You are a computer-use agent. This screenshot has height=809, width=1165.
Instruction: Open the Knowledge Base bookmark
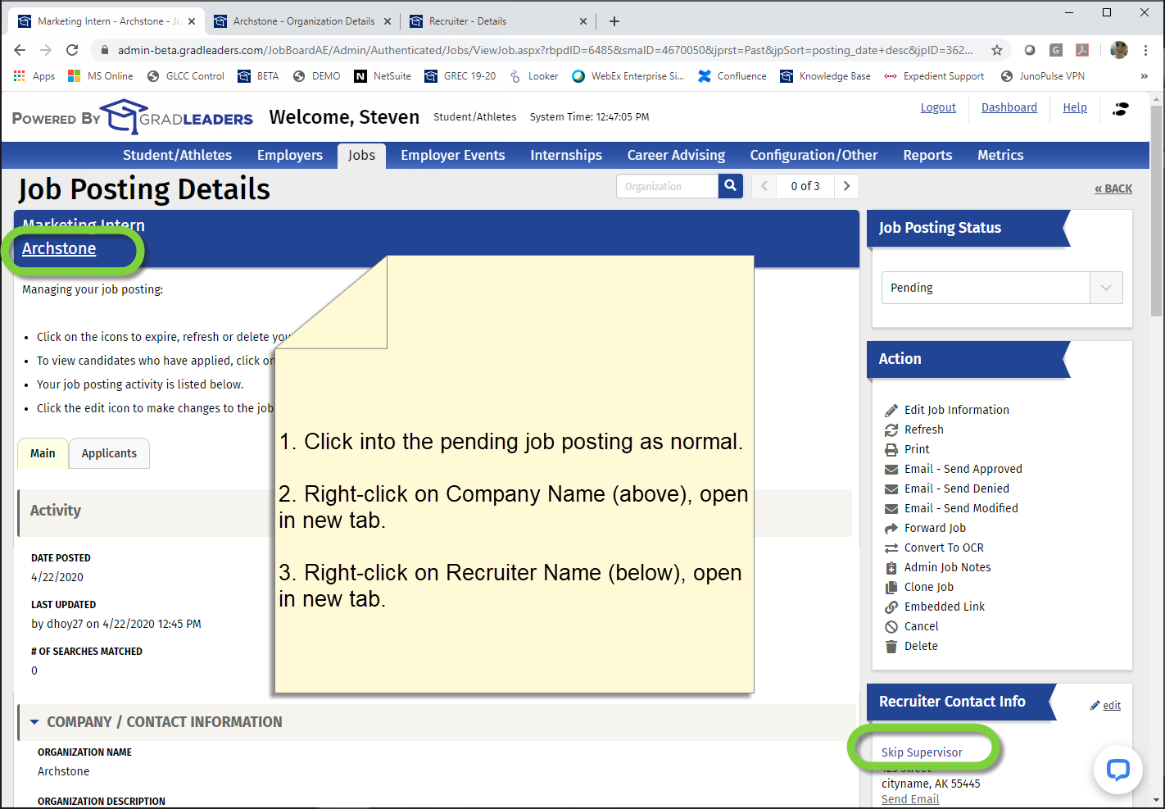click(825, 76)
